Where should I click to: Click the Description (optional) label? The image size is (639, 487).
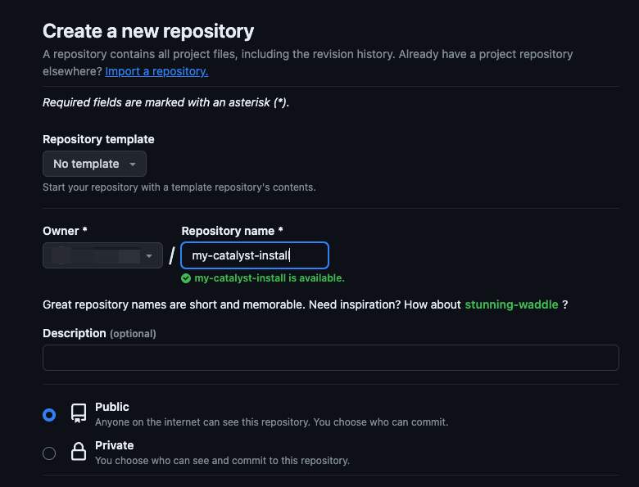(99, 333)
